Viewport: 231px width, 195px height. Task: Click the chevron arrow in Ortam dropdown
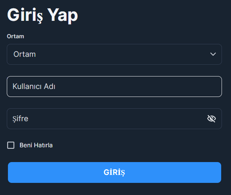[213, 54]
